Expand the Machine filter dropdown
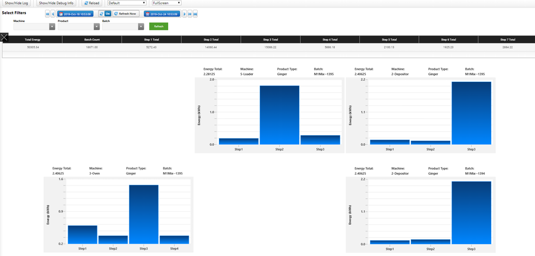The image size is (535, 256). (x=52, y=27)
